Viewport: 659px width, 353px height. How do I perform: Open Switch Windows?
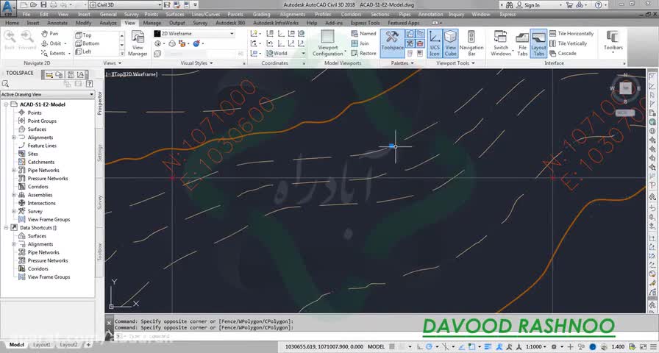pyautogui.click(x=501, y=43)
